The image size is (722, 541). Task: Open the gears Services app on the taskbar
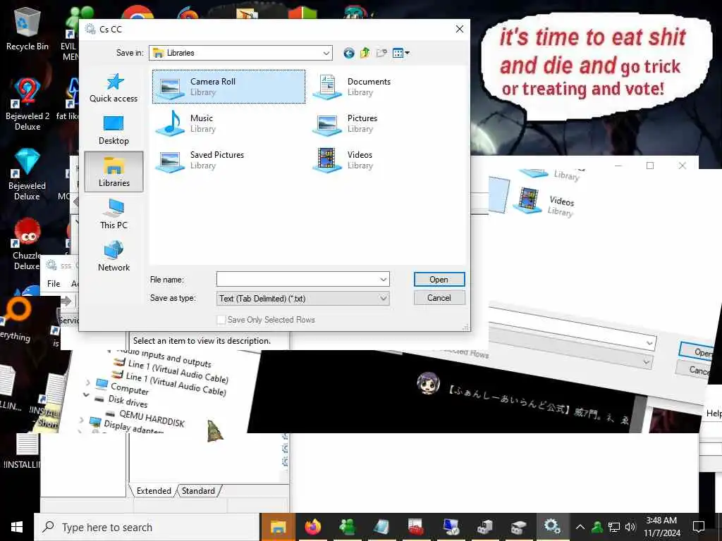coord(552,527)
